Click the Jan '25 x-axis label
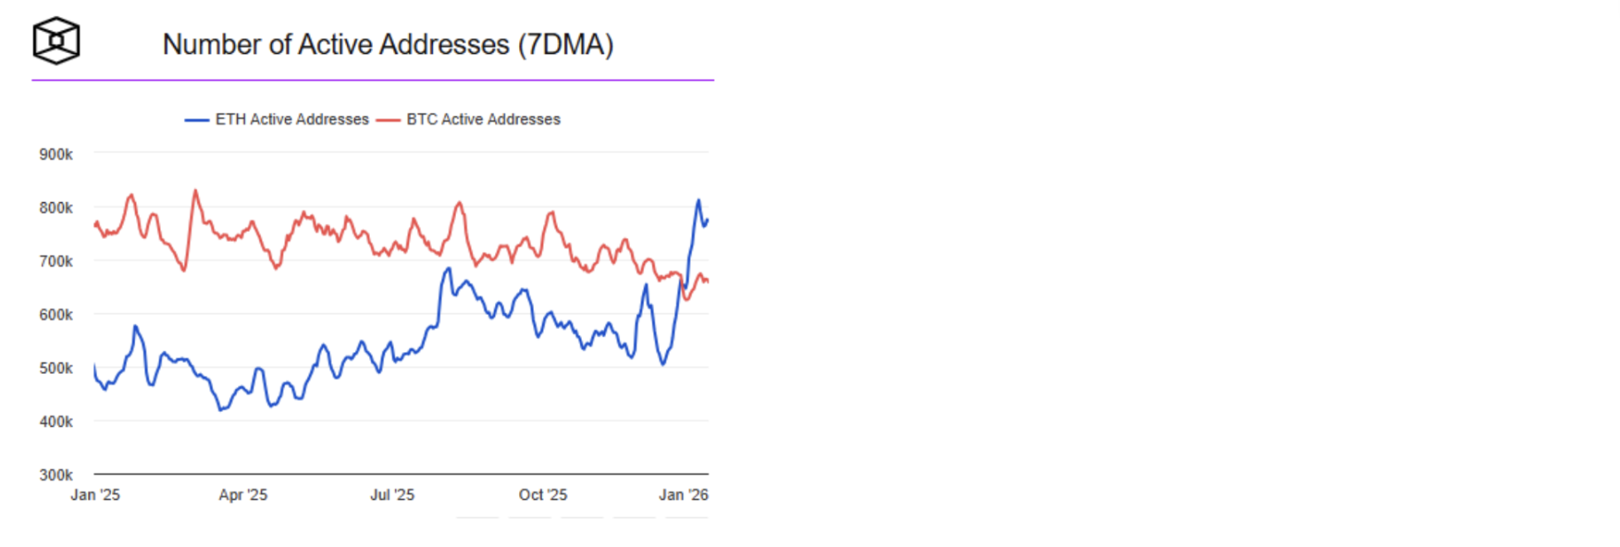 (95, 495)
